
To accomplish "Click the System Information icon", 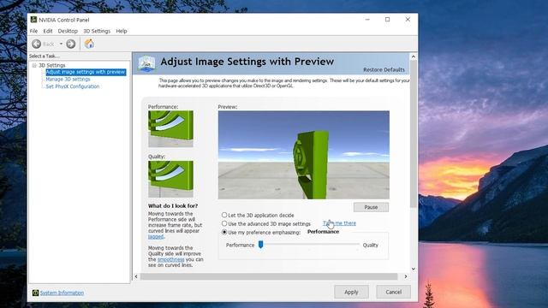I will click(35, 293).
